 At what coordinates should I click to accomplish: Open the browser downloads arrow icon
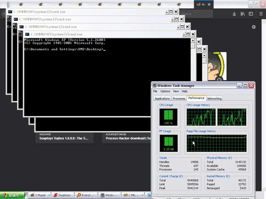(234, 14)
